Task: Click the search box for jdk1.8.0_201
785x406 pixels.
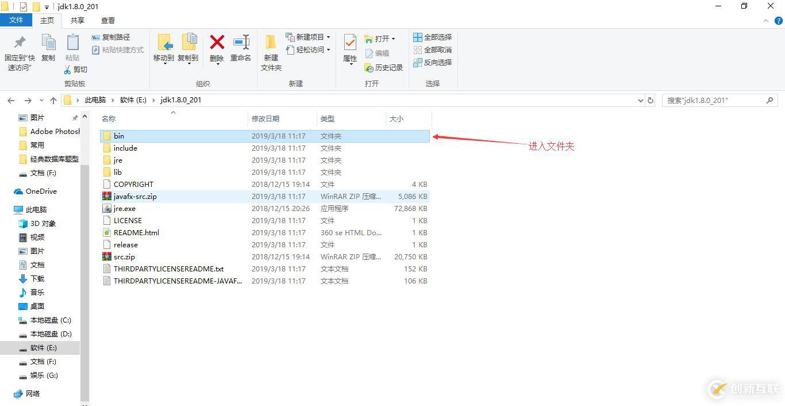Action: 720,100
